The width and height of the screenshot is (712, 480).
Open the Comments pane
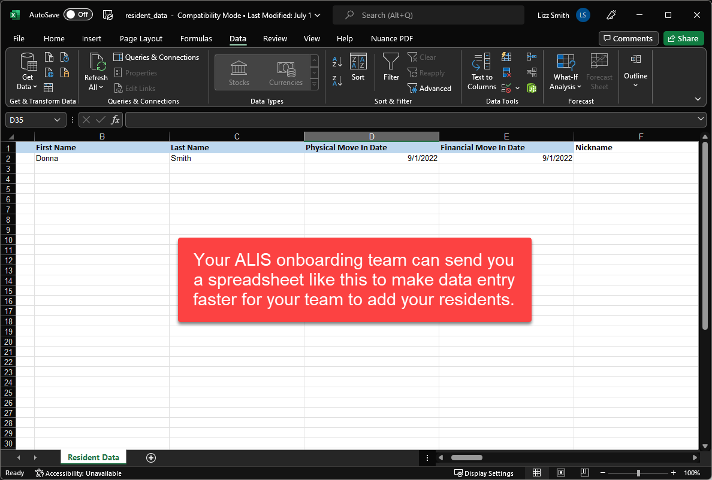[629, 38]
